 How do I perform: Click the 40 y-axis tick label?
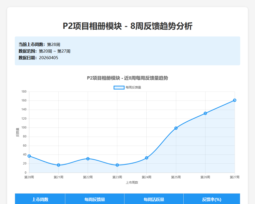(25, 155)
